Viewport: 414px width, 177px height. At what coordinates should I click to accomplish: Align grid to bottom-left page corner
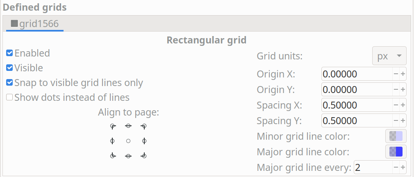pos(112,156)
